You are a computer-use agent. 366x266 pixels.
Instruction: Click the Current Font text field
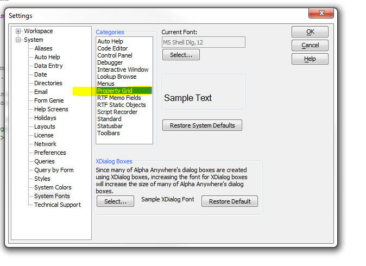(204, 42)
